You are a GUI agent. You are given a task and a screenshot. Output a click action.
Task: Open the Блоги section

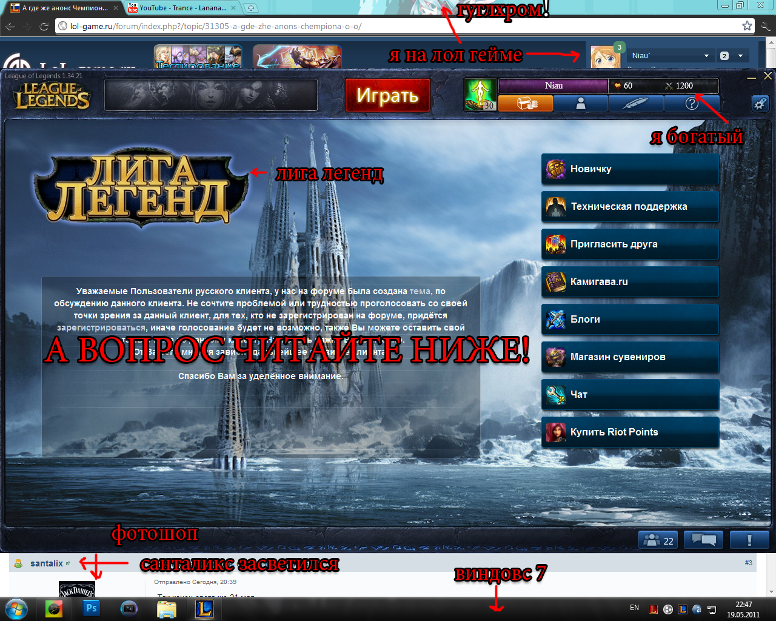tap(630, 320)
